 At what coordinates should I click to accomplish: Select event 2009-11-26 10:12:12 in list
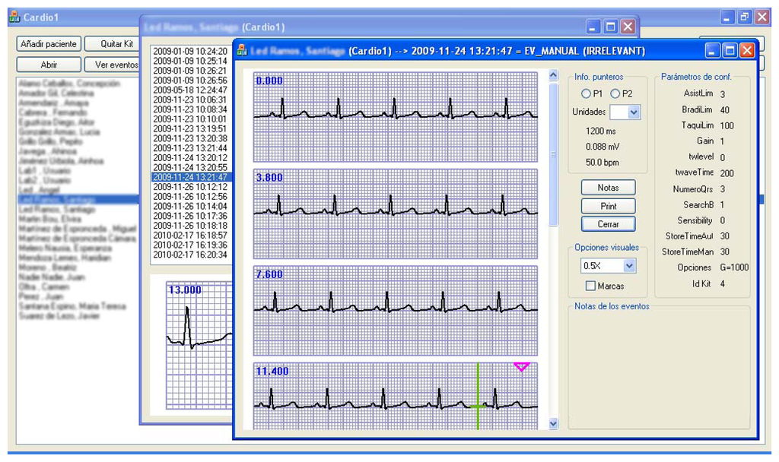point(189,187)
